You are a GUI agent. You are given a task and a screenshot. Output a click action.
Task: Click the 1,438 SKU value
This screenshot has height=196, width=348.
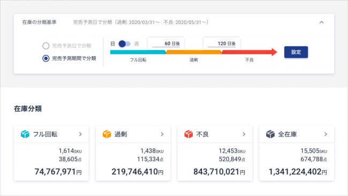pos(152,151)
